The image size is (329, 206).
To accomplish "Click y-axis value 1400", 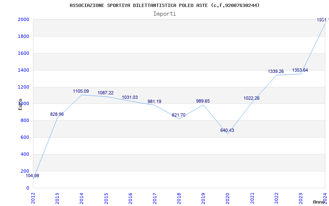I will [23, 70].
